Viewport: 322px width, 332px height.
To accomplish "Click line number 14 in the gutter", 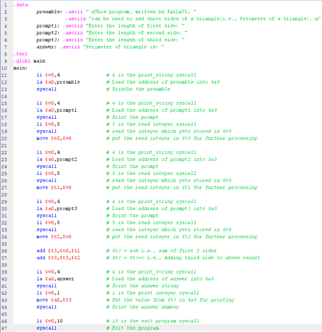I will (4, 96).
